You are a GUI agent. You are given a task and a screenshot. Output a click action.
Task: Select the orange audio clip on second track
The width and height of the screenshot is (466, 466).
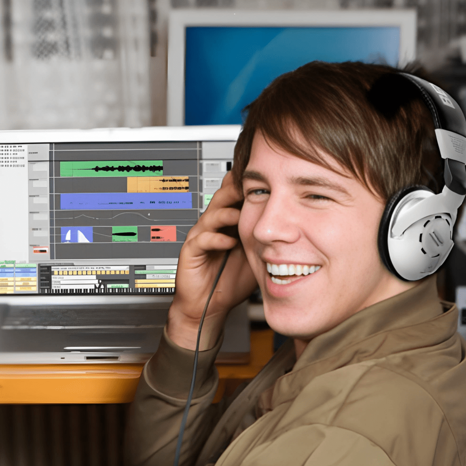click(158, 184)
